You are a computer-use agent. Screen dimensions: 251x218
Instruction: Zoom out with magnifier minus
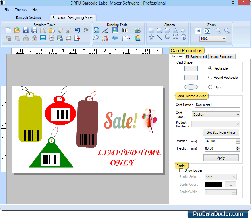227,30
